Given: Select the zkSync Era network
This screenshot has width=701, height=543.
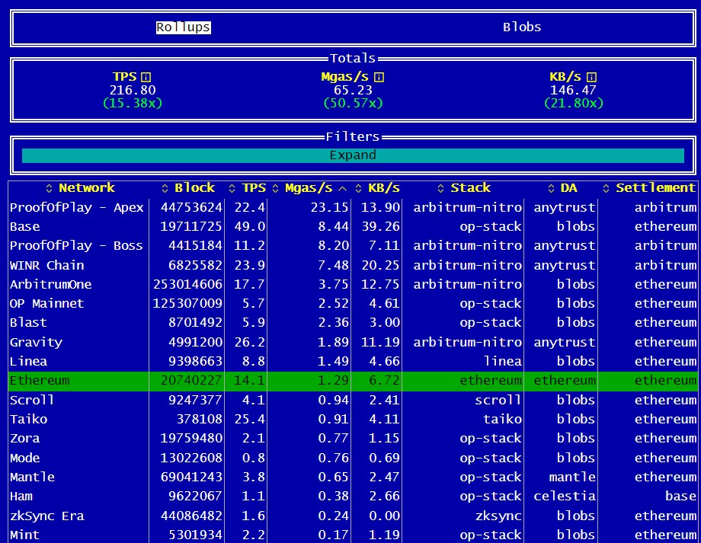Looking at the screenshot, I should (x=47, y=516).
